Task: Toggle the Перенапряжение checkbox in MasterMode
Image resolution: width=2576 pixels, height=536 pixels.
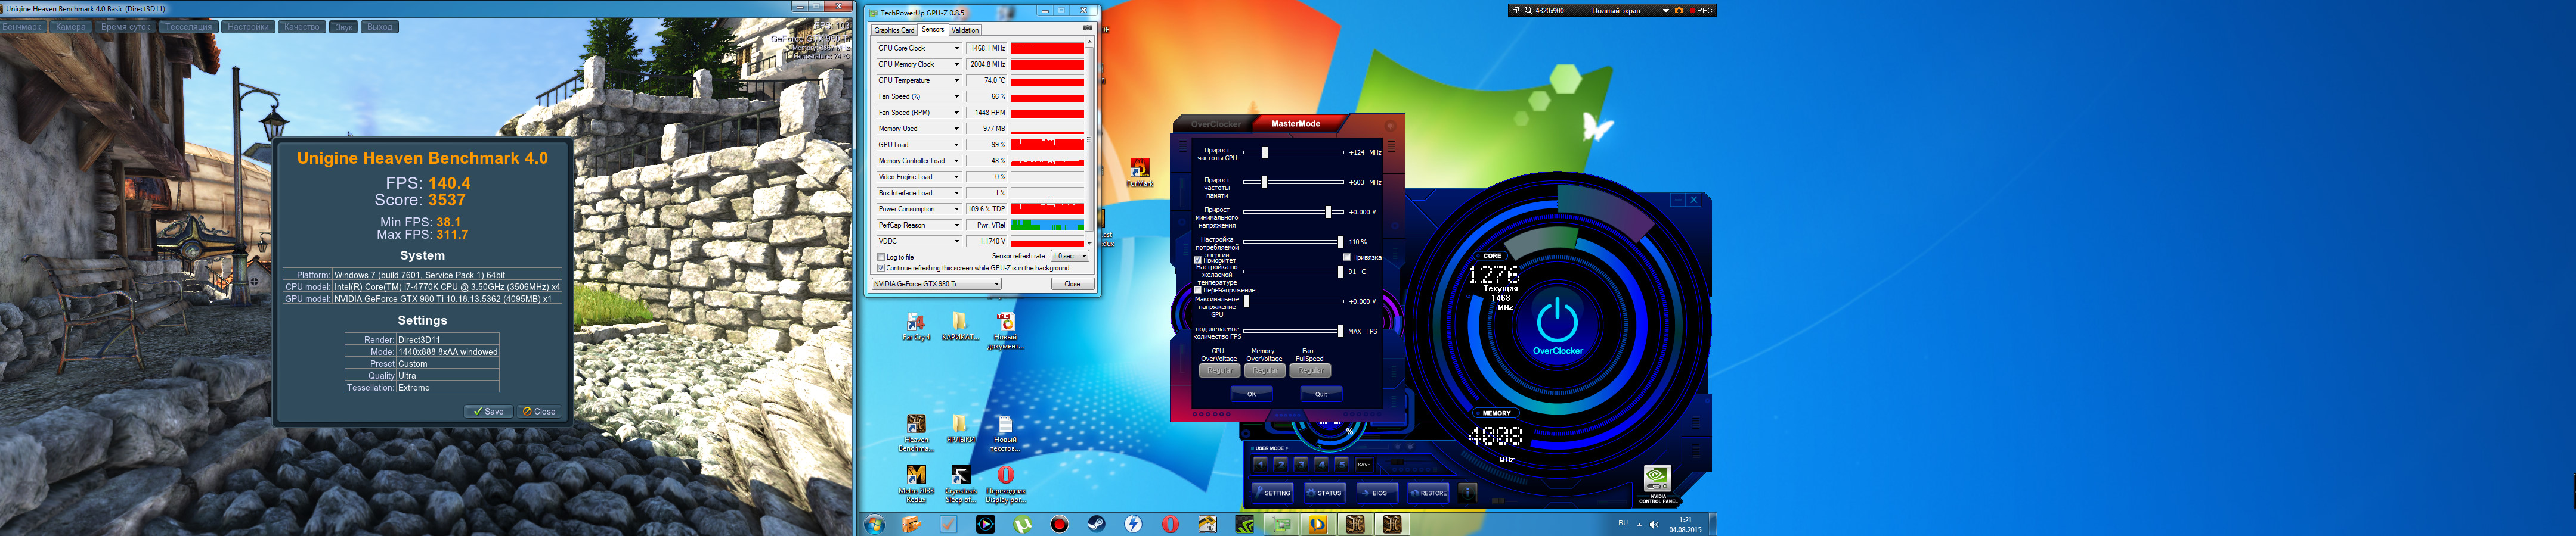Action: pyautogui.click(x=1198, y=291)
